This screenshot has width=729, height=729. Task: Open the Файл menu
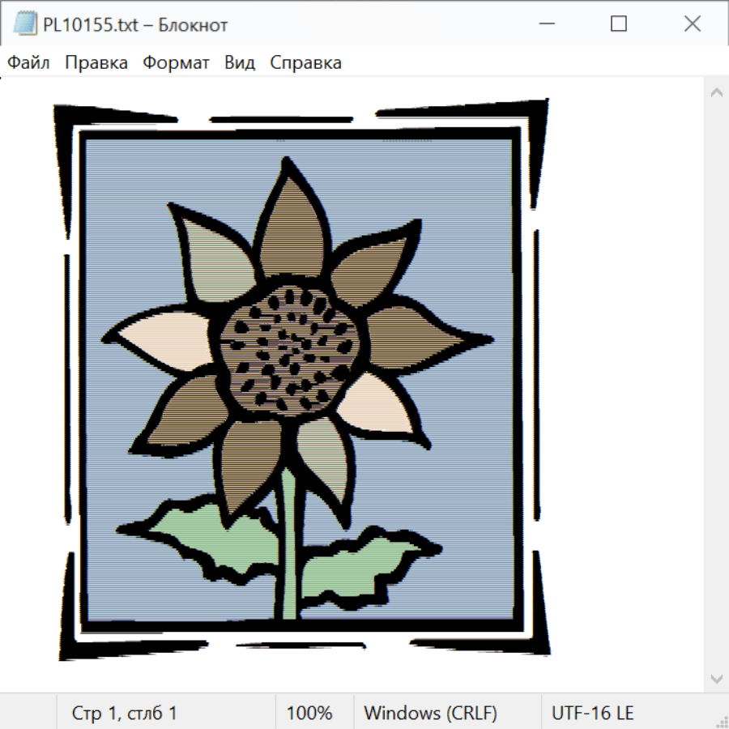click(x=29, y=63)
